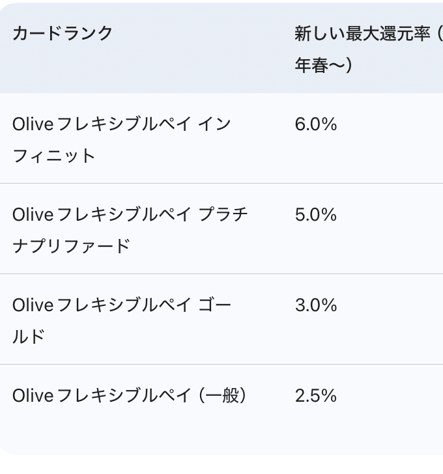The width and height of the screenshot is (443, 474).
Task: Click the wrapped フィニット text line
Action: (54, 156)
